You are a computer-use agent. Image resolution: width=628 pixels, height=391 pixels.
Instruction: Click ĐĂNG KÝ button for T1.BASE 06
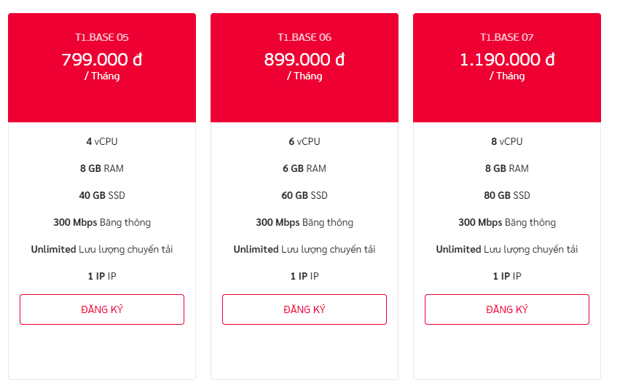[x=305, y=309]
